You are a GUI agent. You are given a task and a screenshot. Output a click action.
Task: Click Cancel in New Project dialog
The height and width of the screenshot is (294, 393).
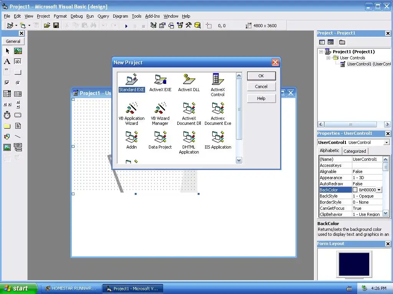(261, 87)
